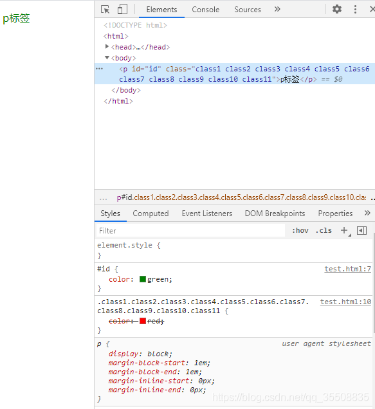Screen dimensions: 375x409
Task: Expand the head element node
Action: pyautogui.click(x=107, y=46)
